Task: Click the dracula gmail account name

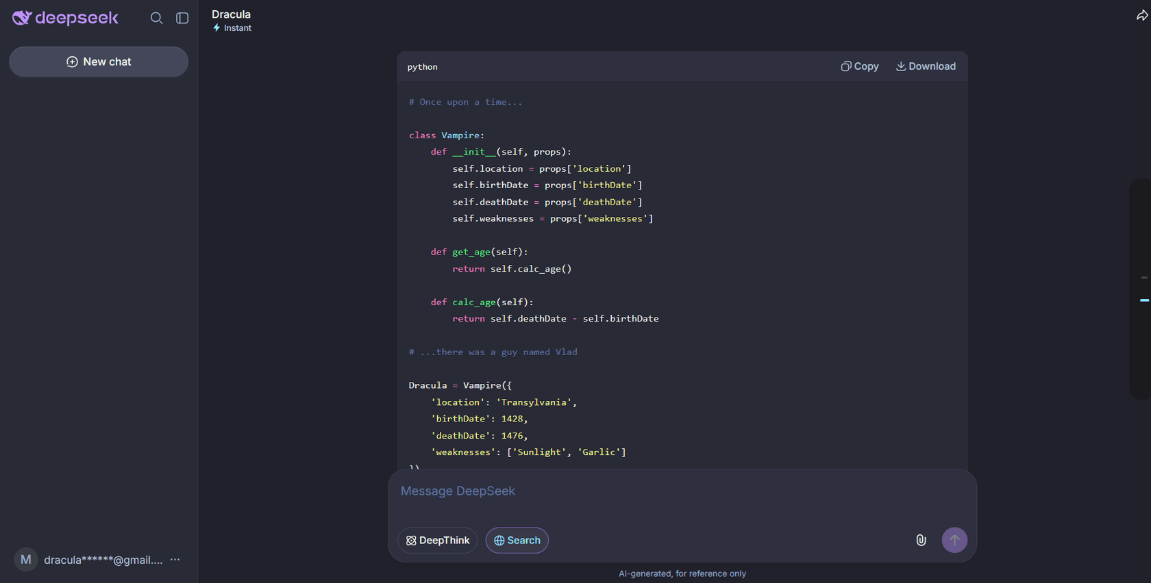Action: pos(103,560)
